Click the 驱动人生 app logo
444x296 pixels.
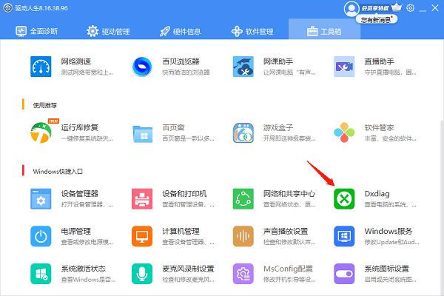[8, 8]
